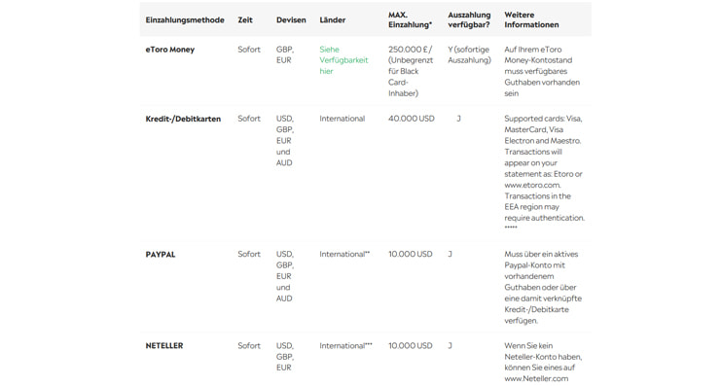Click the Einzahlungsmethode column header
Image resolution: width=721 pixels, height=386 pixels.
185,19
